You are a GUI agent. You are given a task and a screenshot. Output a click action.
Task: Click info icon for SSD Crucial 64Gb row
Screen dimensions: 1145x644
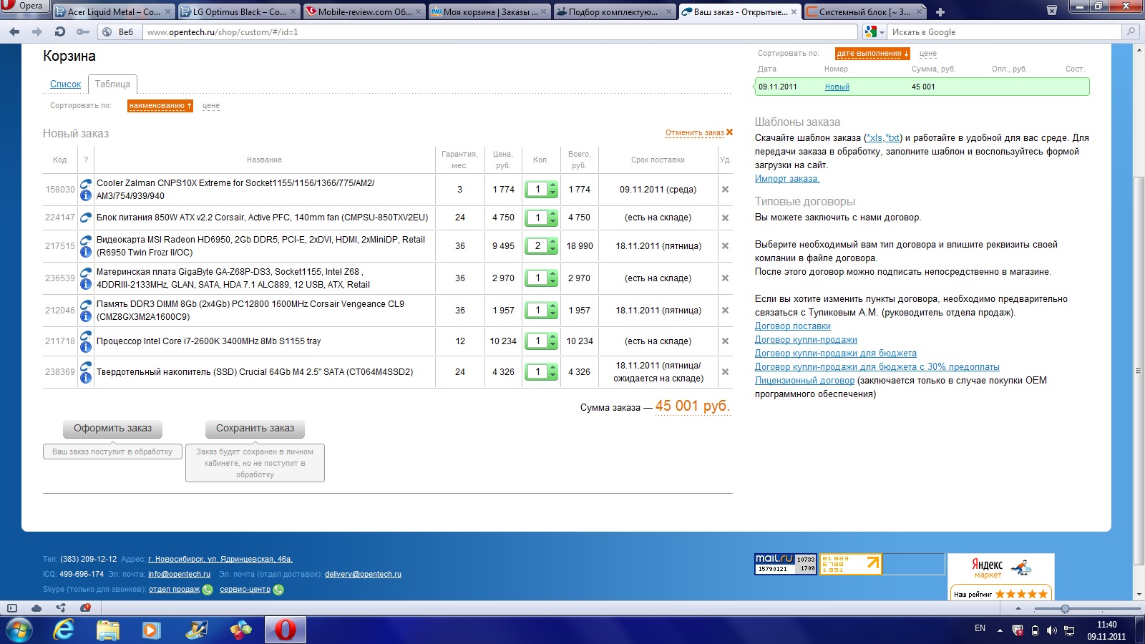tap(86, 378)
